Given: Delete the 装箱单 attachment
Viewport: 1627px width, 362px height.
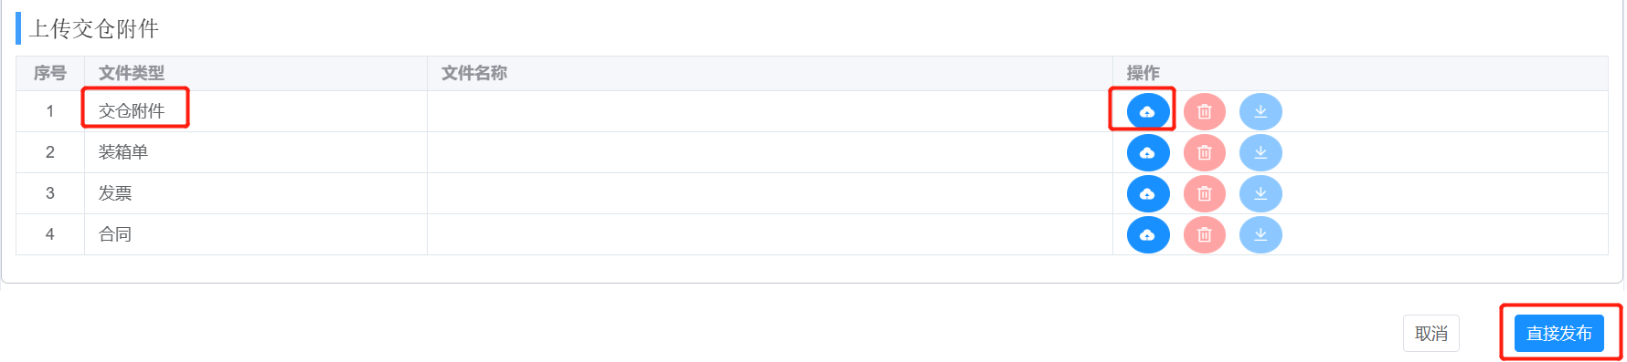Looking at the screenshot, I should click(1205, 152).
